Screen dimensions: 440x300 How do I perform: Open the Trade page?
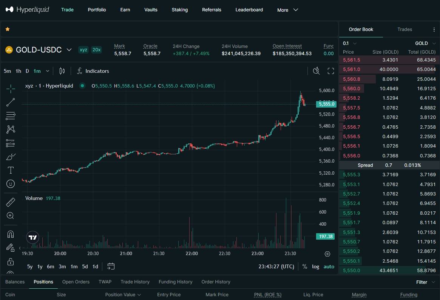[67, 10]
